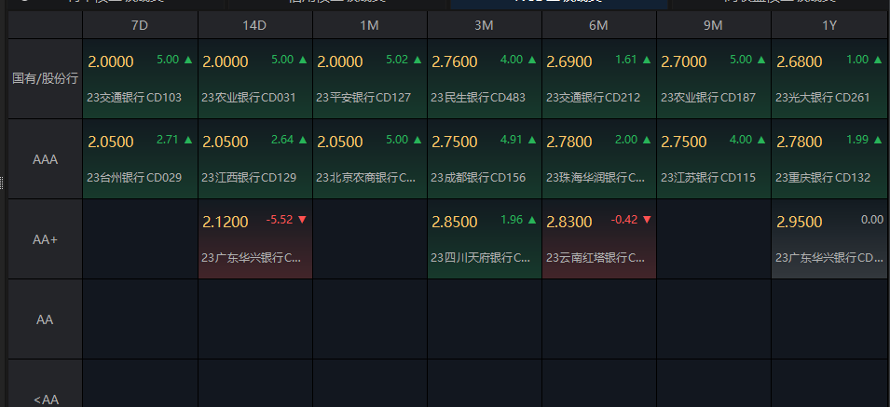Open the 23平安银行CD127 quote cell
890x407 pixels.
[x=369, y=79]
